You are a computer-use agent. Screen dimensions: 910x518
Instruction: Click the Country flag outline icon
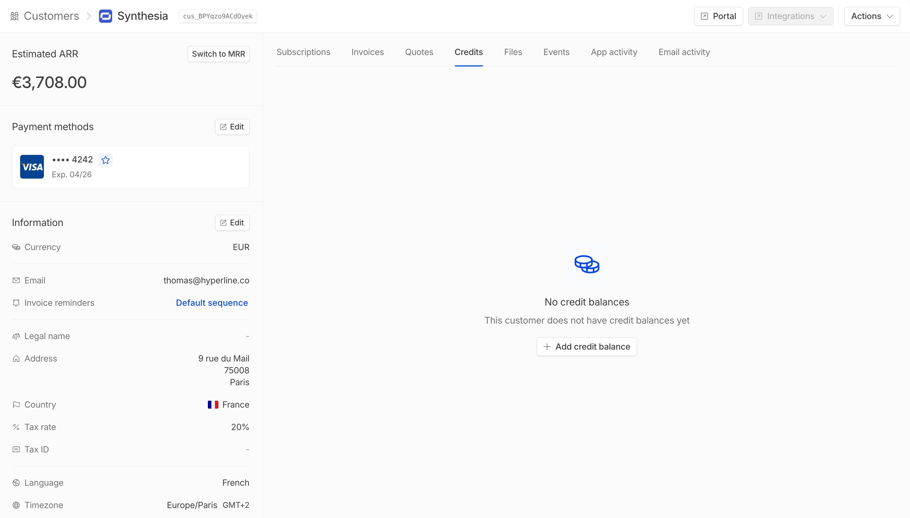(16, 405)
